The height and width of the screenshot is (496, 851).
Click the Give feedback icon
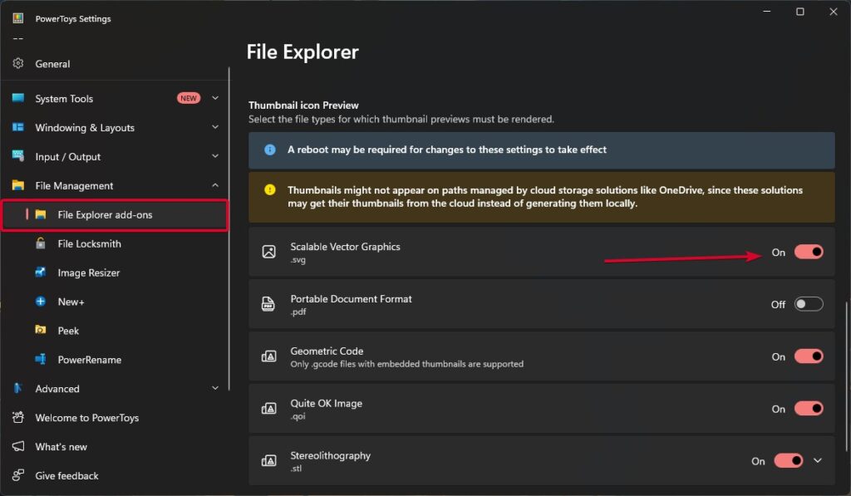pyautogui.click(x=18, y=475)
